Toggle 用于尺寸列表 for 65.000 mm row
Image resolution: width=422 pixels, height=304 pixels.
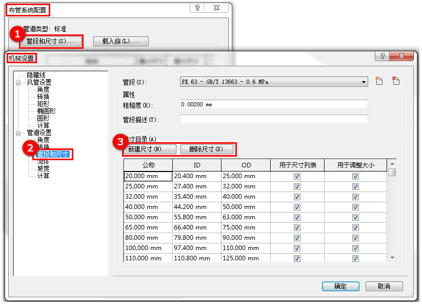[297, 227]
